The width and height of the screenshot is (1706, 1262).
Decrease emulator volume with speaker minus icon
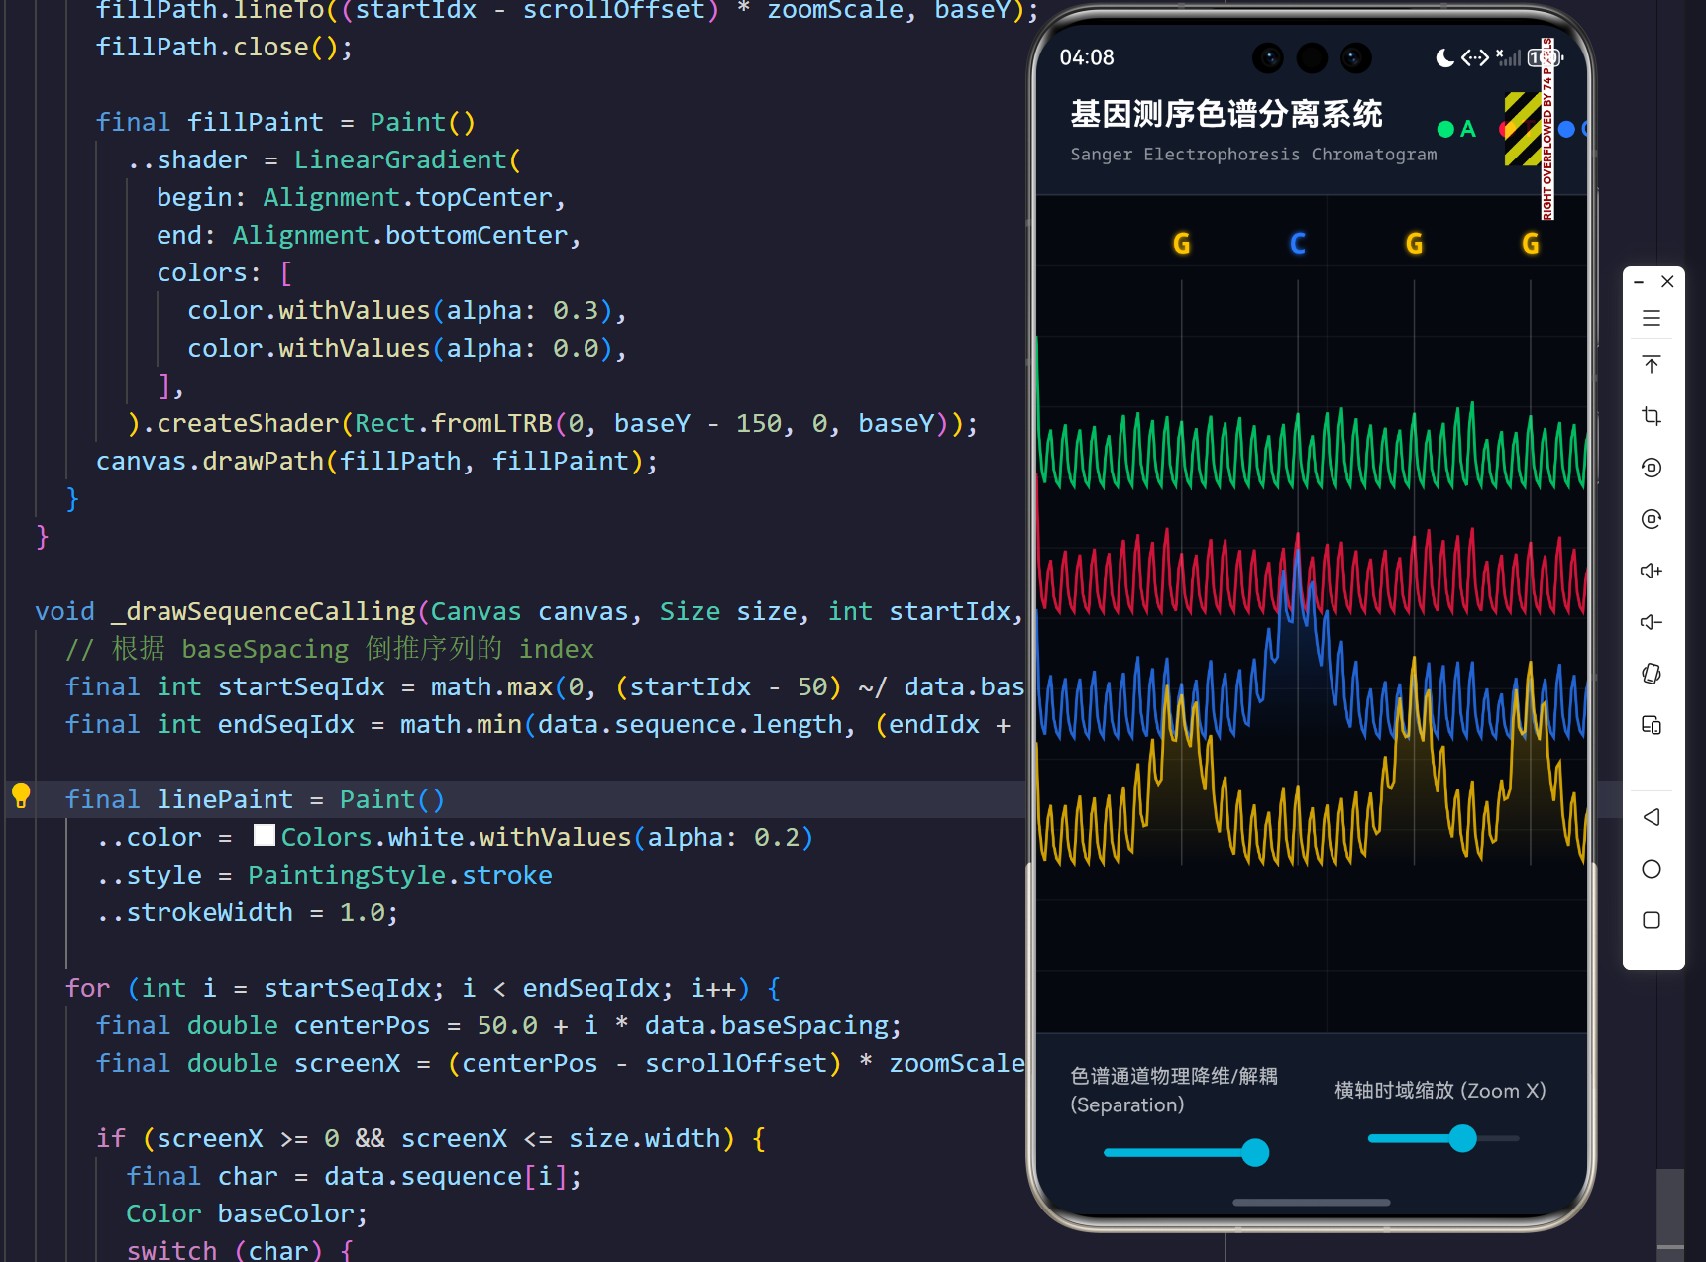pyautogui.click(x=1652, y=622)
